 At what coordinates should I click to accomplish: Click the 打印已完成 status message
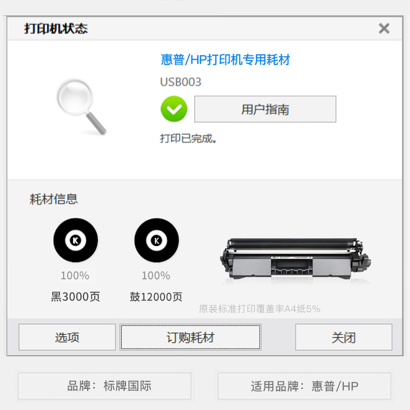[x=188, y=138]
